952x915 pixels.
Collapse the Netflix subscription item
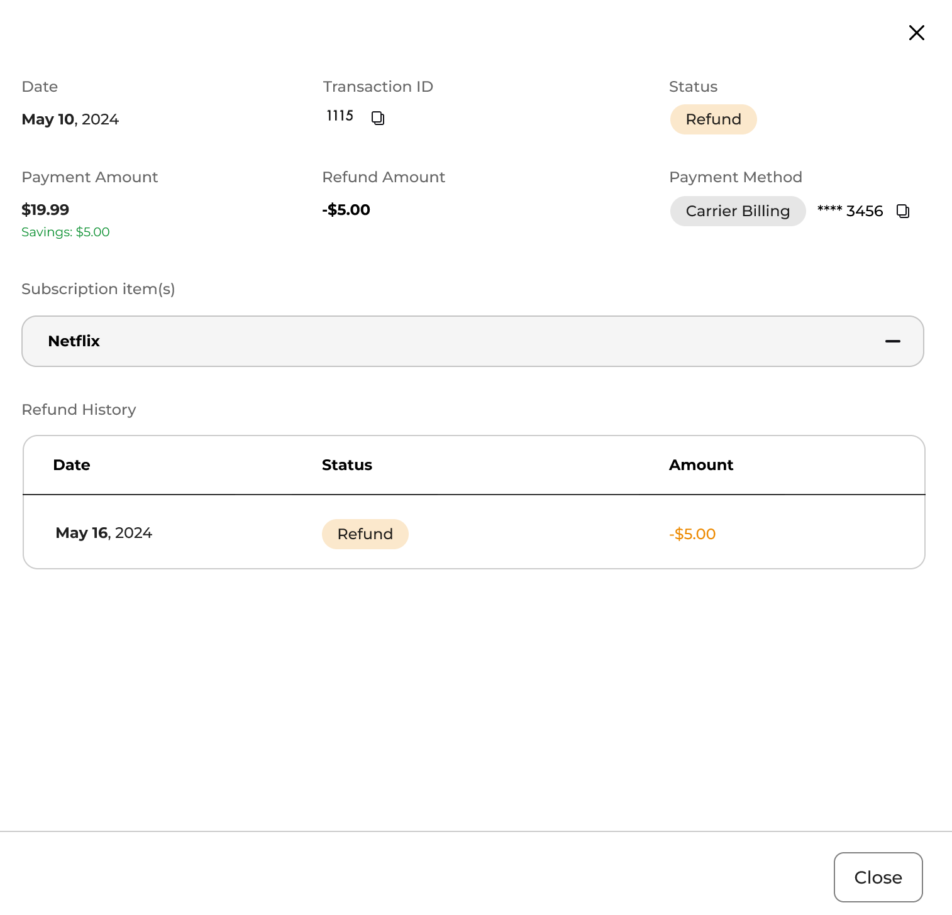pos(893,341)
